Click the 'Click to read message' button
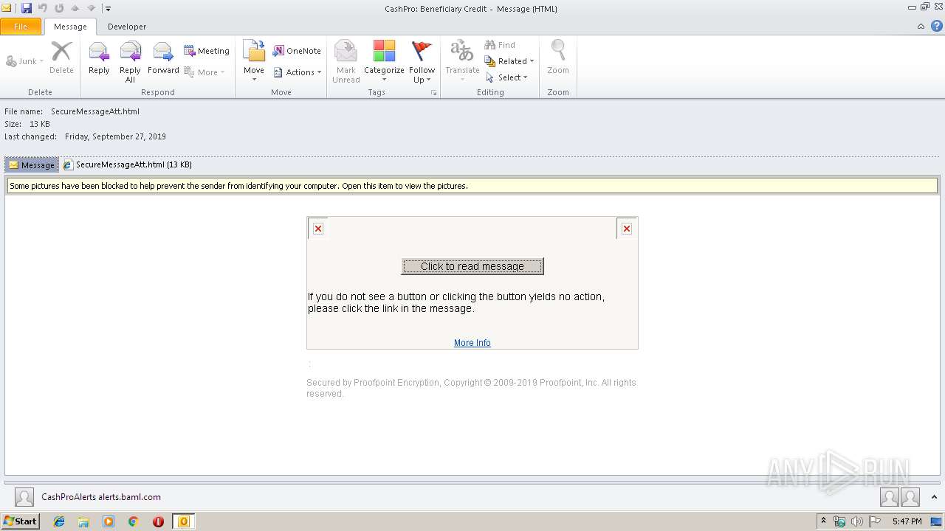The width and height of the screenshot is (945, 531). [x=472, y=266]
